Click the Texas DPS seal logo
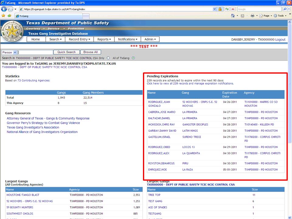This screenshot has height=219, width=292. point(12,31)
